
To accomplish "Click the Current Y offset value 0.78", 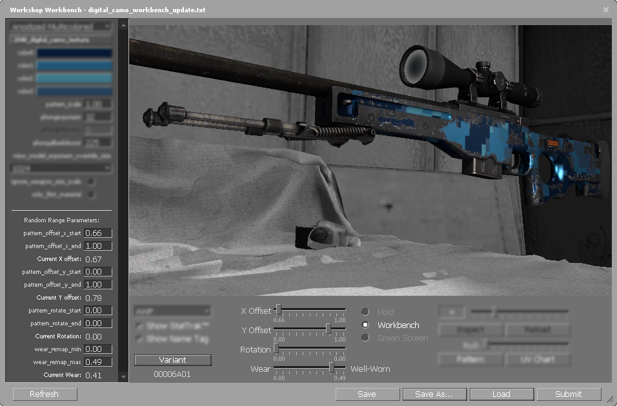I will pos(93,298).
